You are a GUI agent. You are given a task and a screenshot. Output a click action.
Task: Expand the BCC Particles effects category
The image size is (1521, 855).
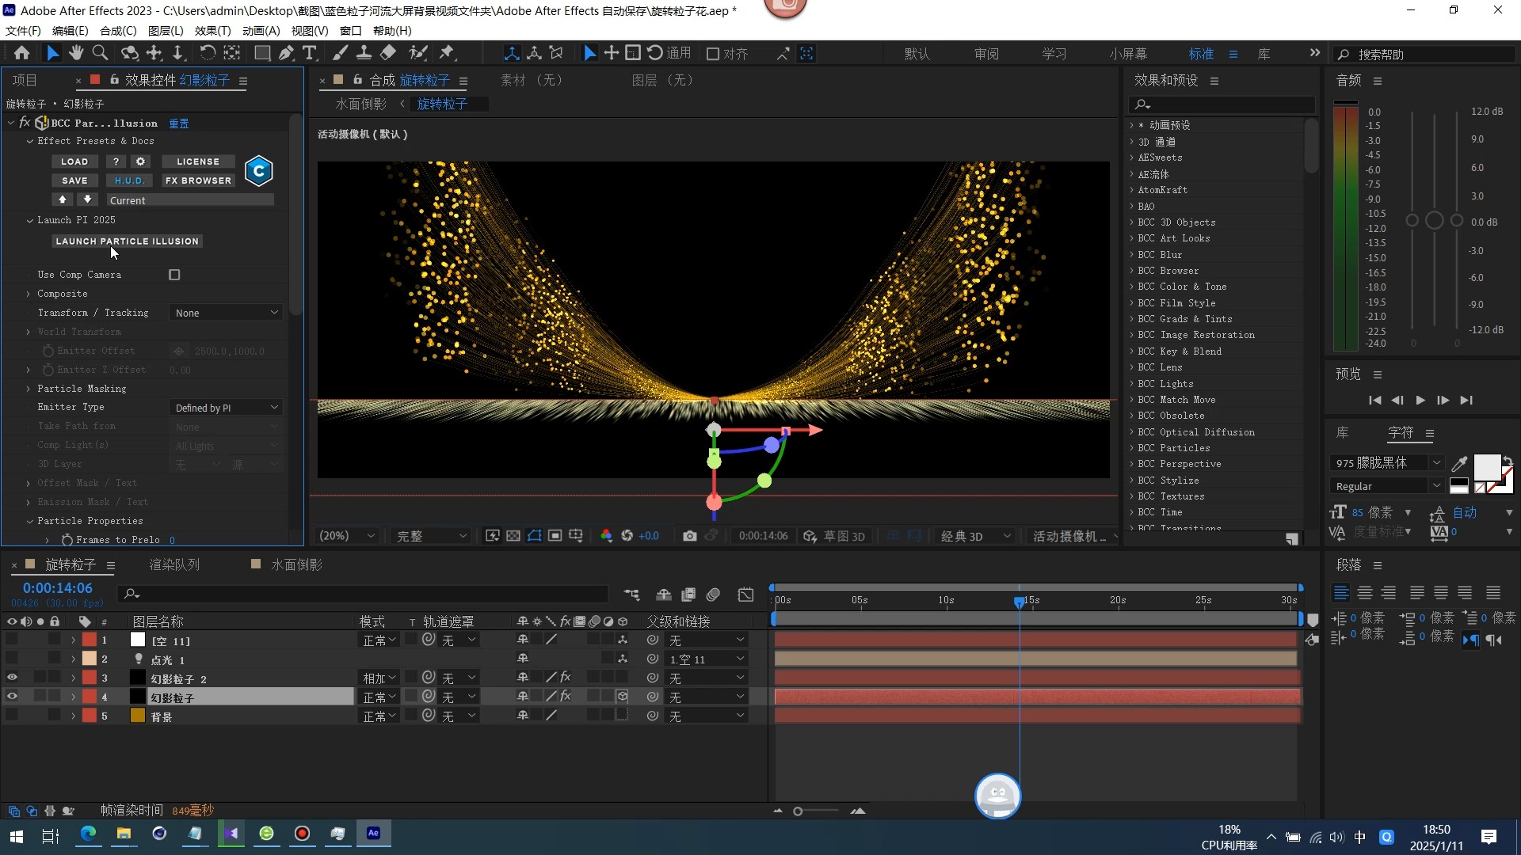pos(1131,448)
